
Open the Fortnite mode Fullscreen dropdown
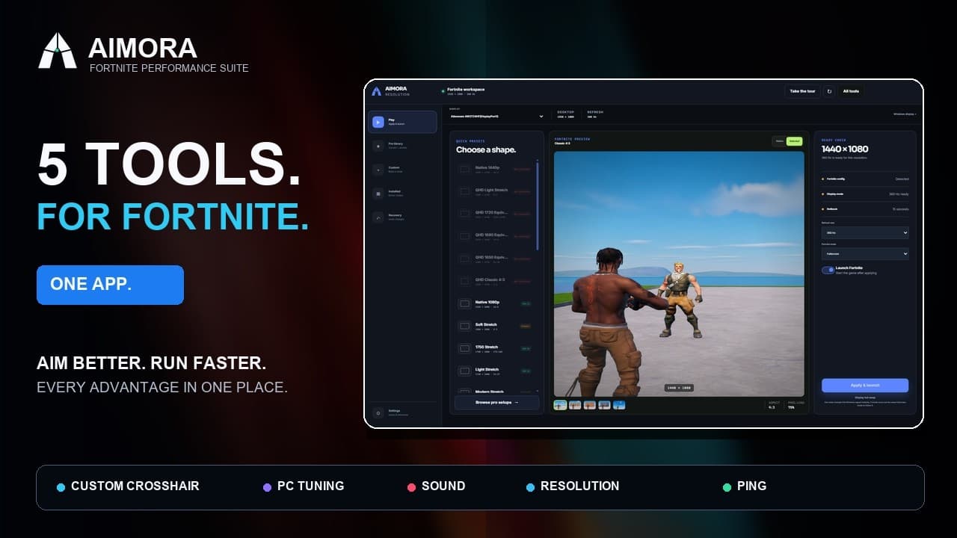coord(865,254)
